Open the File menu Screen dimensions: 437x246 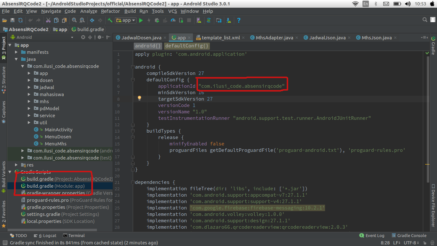(x=5, y=11)
